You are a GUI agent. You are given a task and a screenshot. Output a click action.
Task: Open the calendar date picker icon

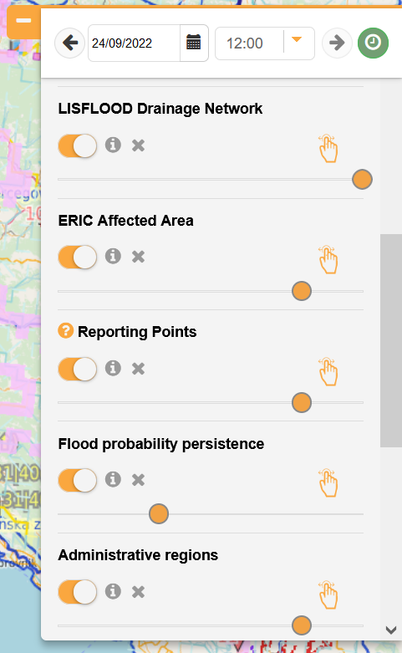coord(194,43)
